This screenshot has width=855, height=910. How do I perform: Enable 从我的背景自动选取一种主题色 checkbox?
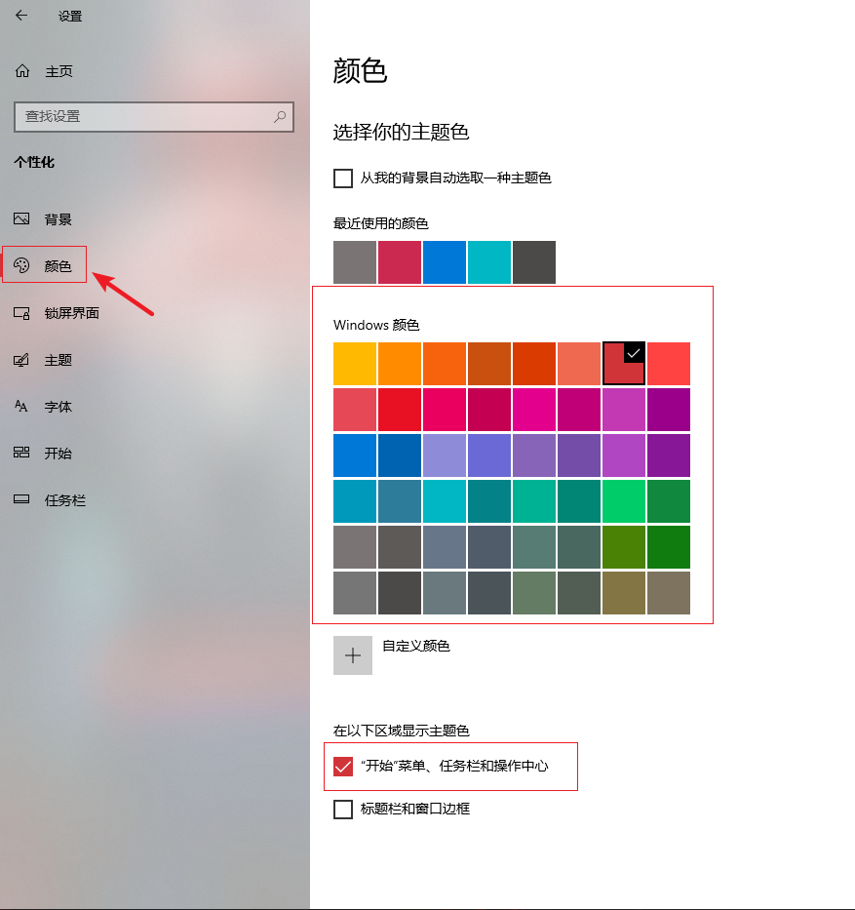[x=343, y=178]
